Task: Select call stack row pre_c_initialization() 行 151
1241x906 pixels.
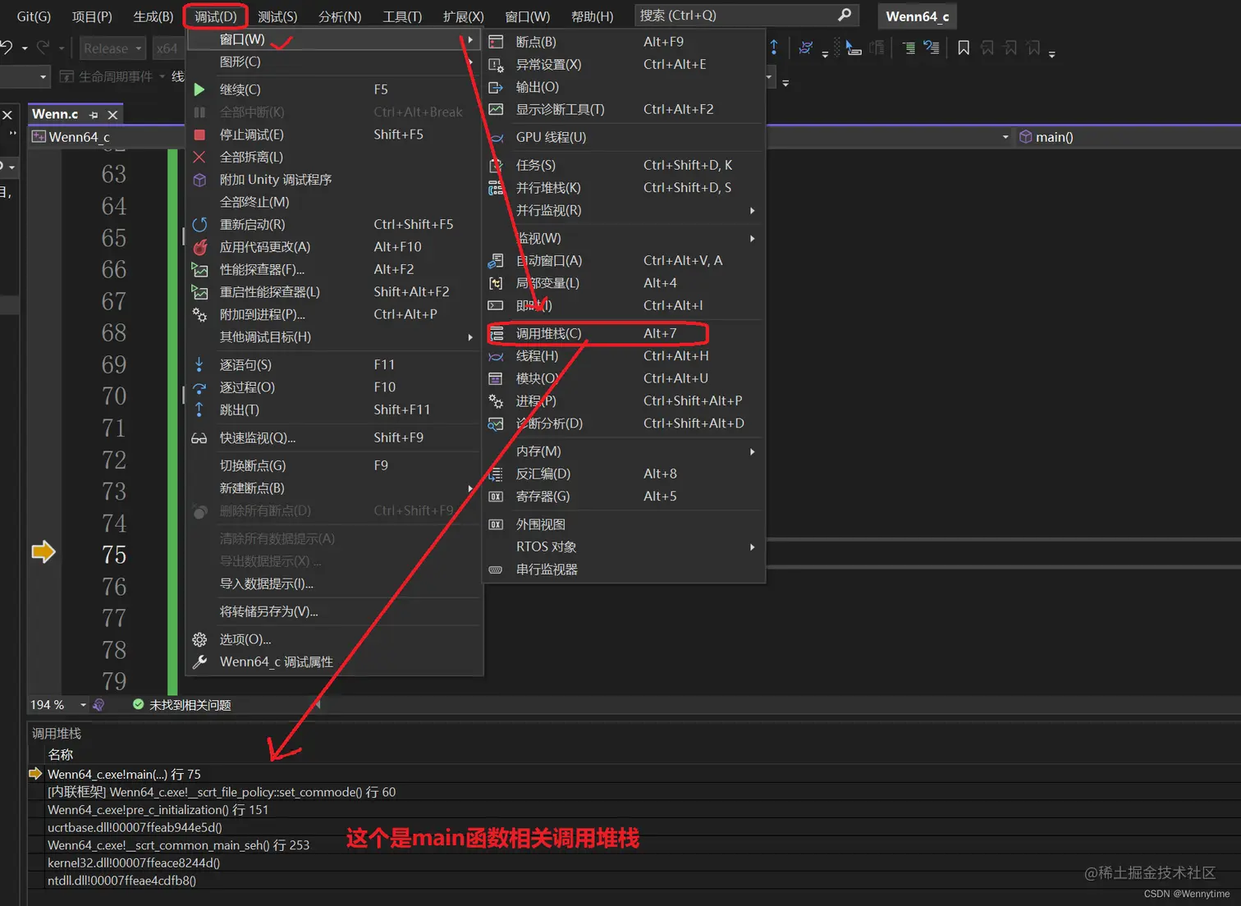Action: click(634, 810)
